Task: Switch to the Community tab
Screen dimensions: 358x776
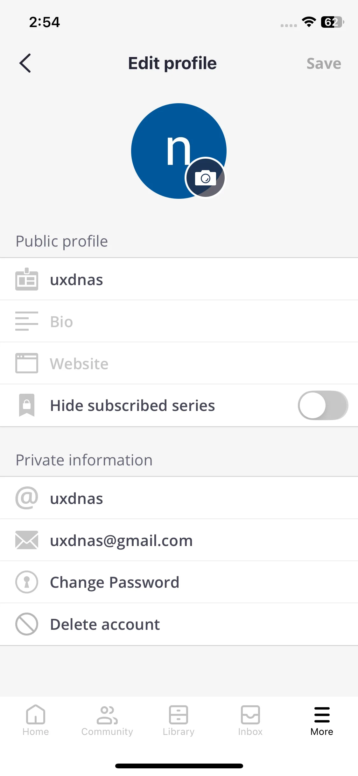Action: (x=107, y=720)
